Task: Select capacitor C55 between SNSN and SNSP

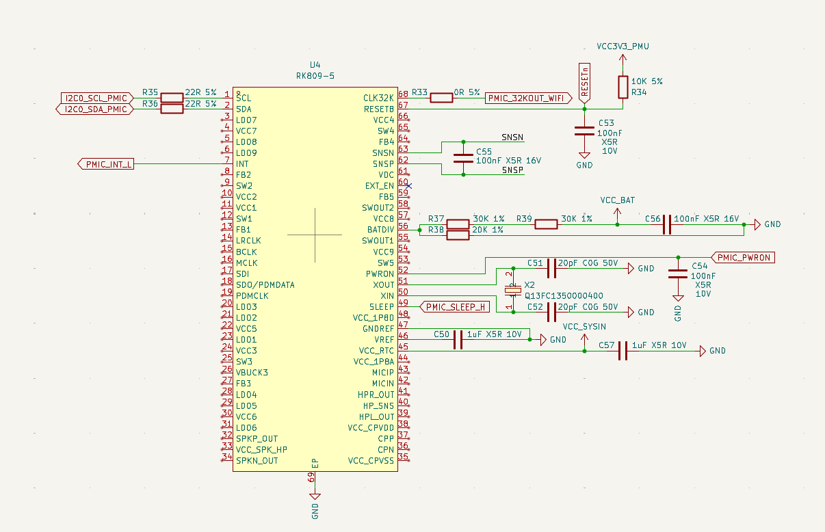Action: (463, 159)
